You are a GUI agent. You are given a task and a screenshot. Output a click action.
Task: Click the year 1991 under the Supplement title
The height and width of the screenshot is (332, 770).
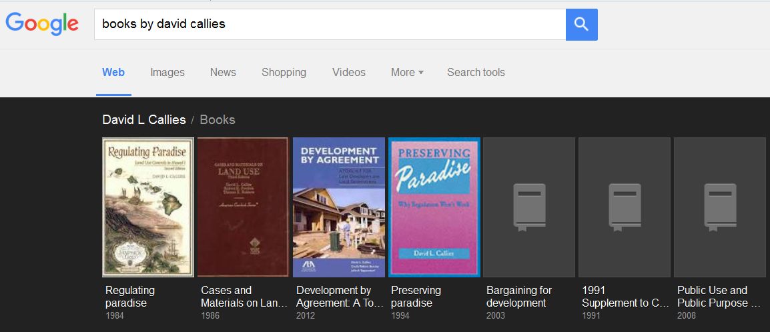(591, 316)
